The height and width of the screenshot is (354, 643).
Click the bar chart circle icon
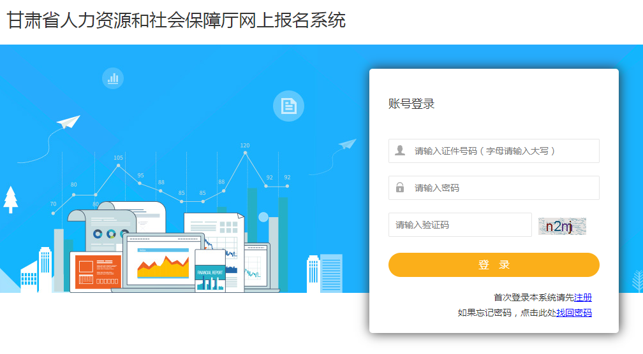(x=113, y=78)
